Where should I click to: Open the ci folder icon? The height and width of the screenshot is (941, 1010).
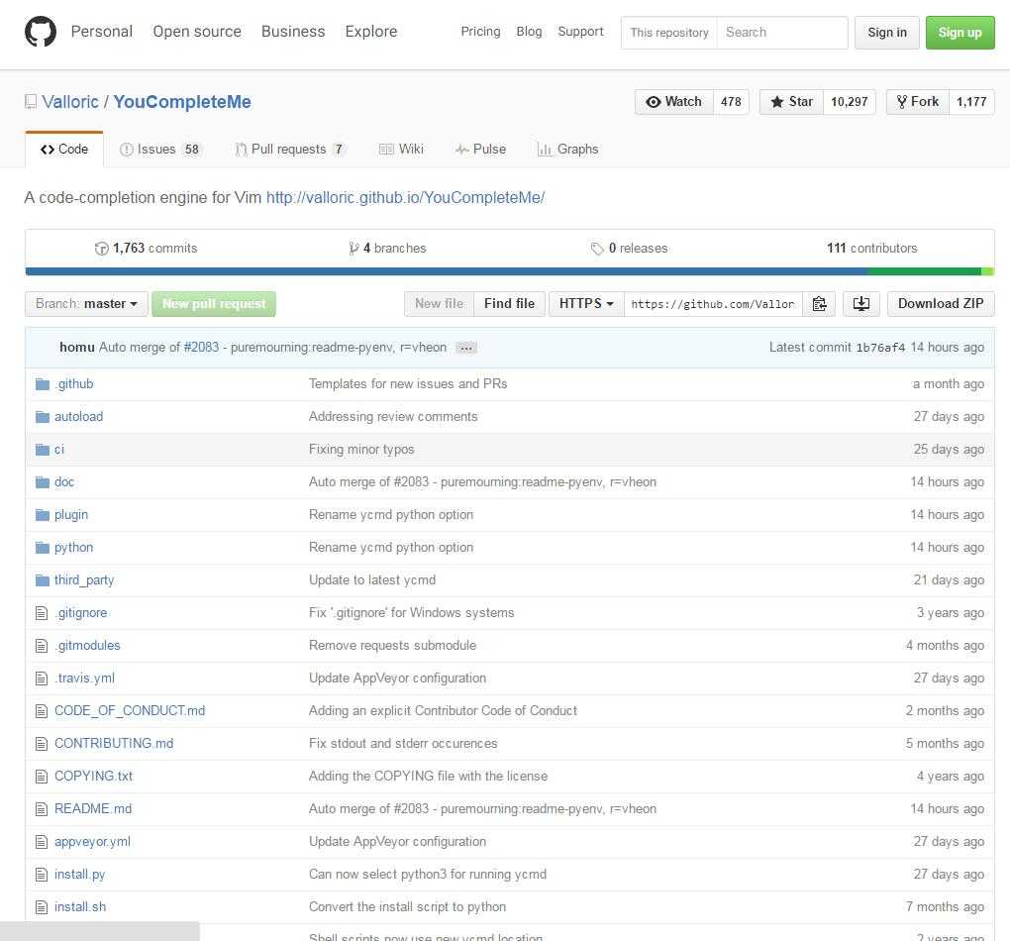(x=43, y=450)
